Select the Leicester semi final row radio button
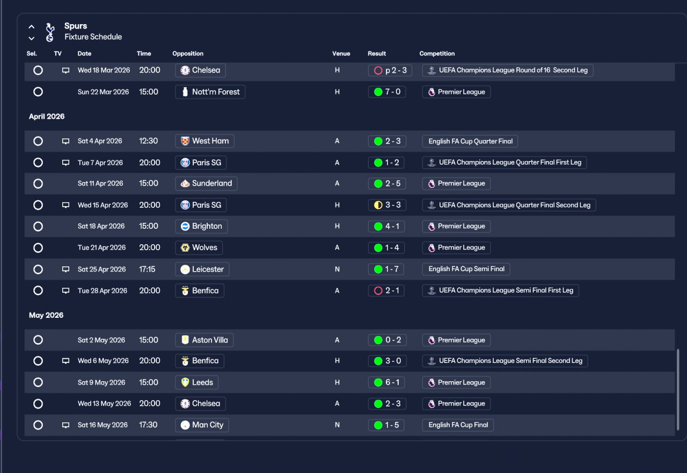687x473 pixels. click(x=38, y=269)
